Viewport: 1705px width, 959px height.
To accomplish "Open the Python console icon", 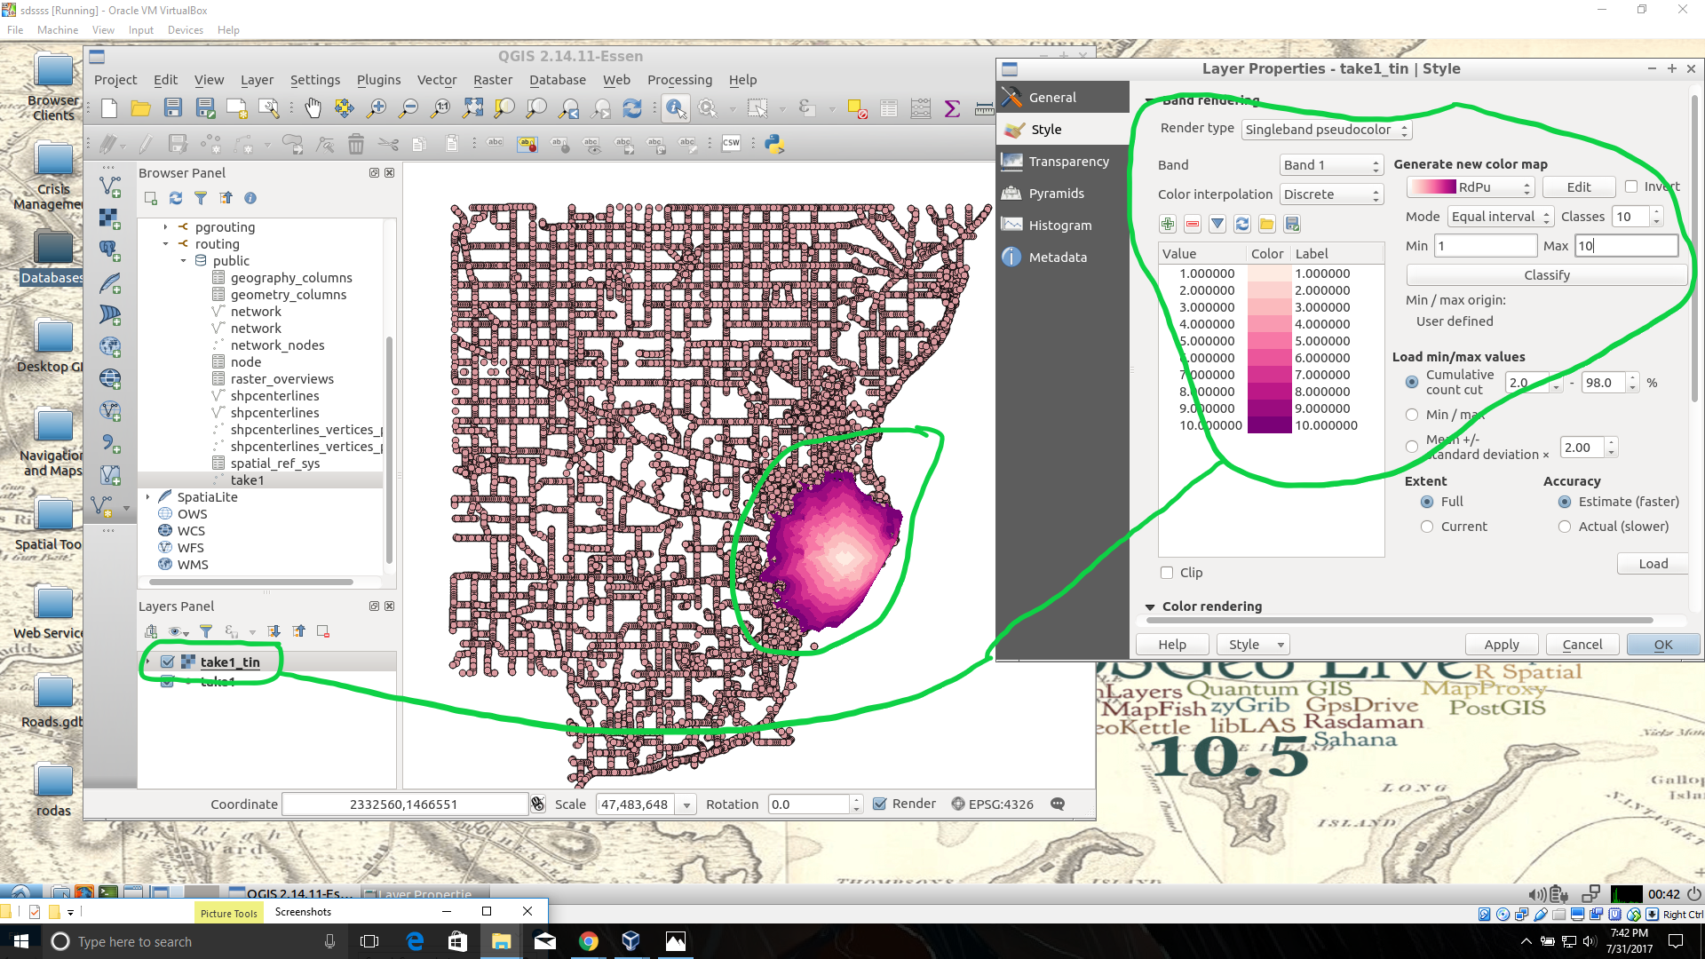I will coord(774,143).
